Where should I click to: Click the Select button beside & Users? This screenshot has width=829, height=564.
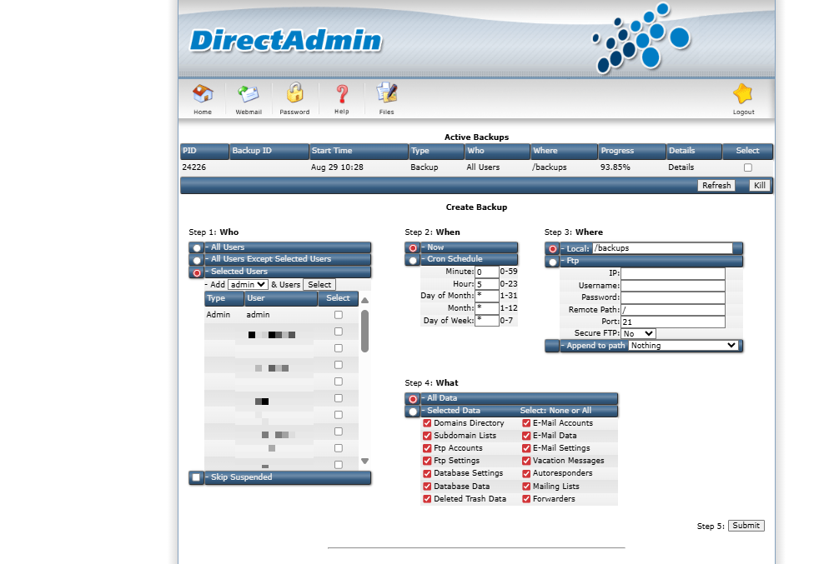319,285
